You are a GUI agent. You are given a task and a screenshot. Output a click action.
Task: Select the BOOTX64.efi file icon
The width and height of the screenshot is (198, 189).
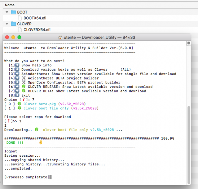(x=20, y=18)
